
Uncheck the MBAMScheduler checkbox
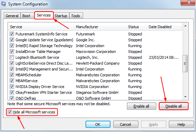pos(12,75)
